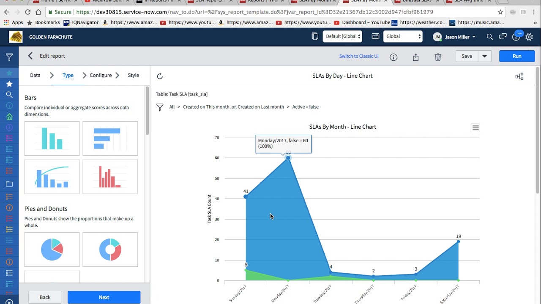The image size is (541, 304).
Task: Open the application picker window icon
Action: tap(375, 37)
